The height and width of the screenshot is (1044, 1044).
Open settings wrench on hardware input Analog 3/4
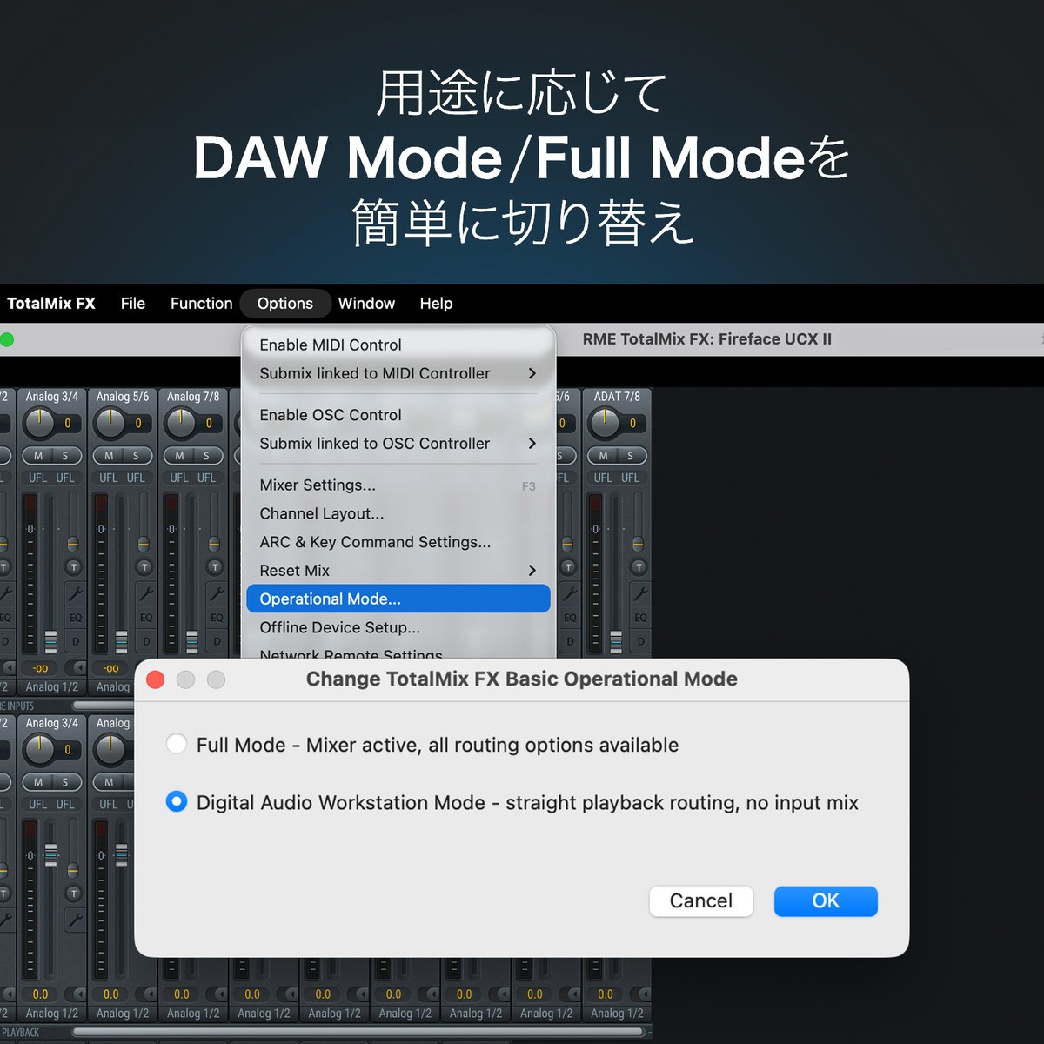pos(75,592)
